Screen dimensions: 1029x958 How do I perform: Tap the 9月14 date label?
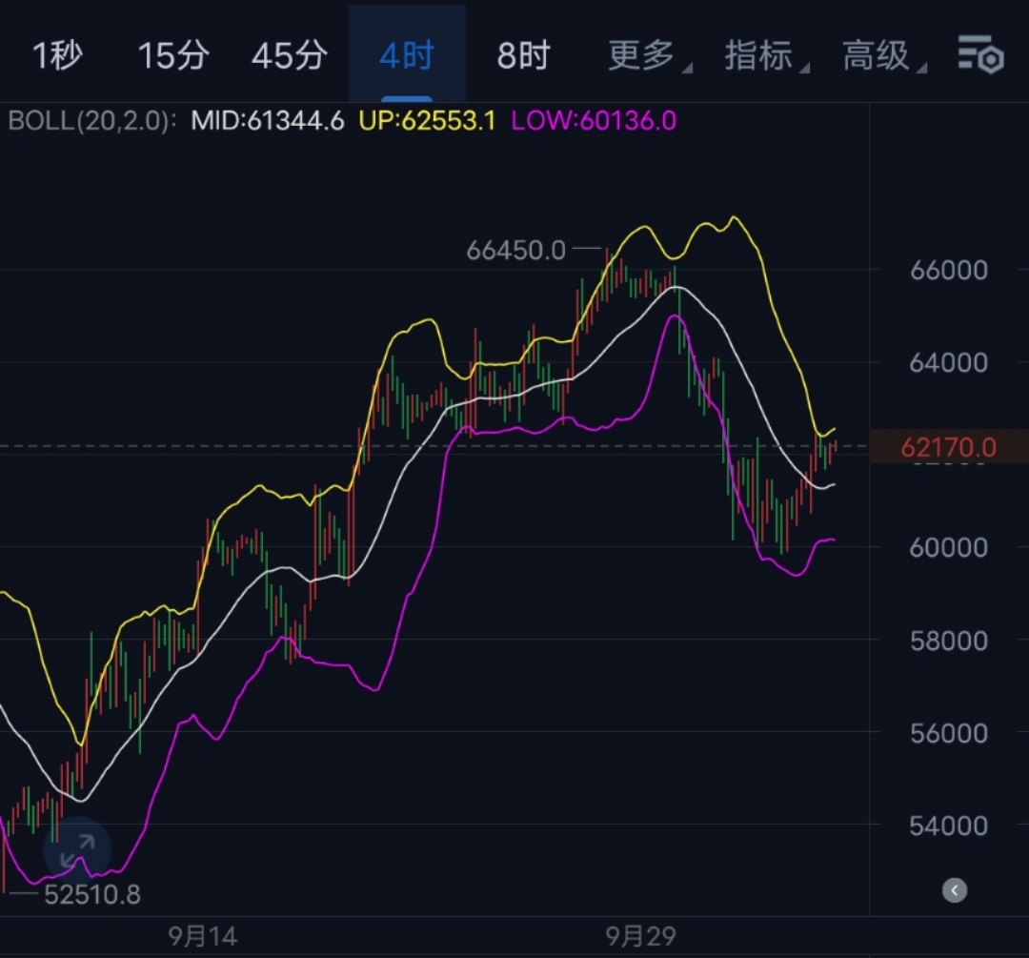click(201, 936)
